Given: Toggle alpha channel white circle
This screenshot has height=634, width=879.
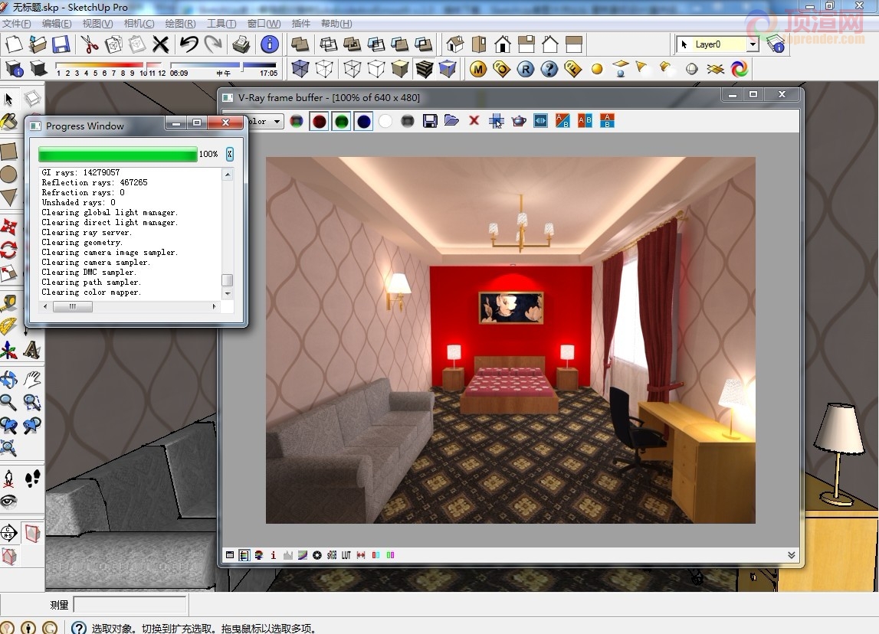Looking at the screenshot, I should click(385, 121).
